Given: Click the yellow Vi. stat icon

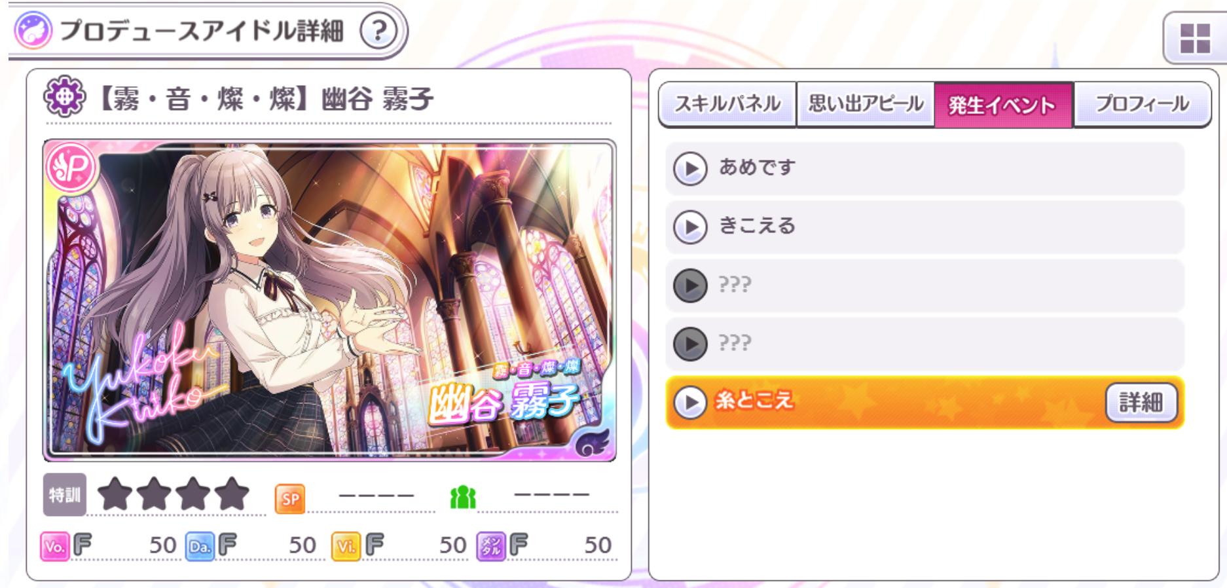Looking at the screenshot, I should pyautogui.click(x=346, y=546).
